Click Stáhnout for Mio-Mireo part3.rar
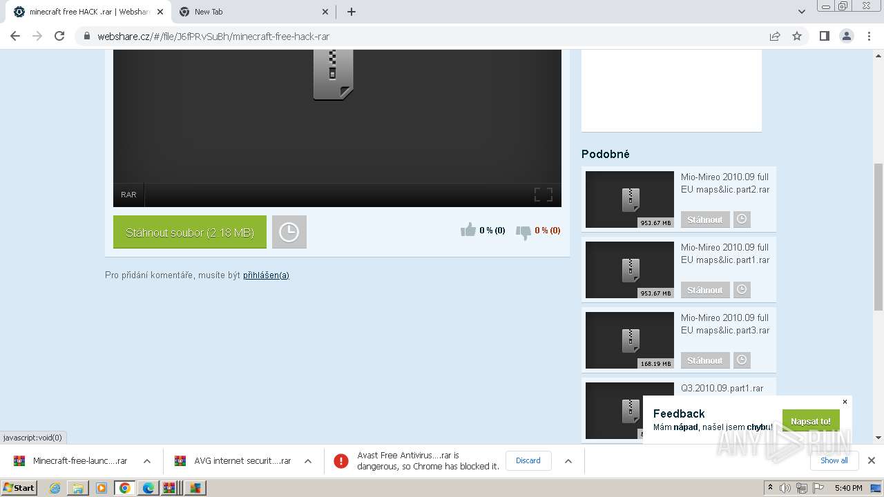 point(705,360)
